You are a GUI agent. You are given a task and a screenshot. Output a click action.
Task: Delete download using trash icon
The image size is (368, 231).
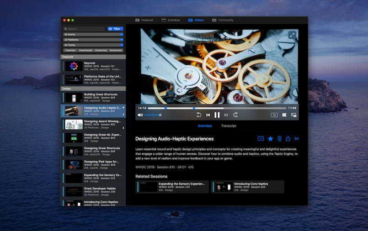pyautogui.click(x=279, y=139)
